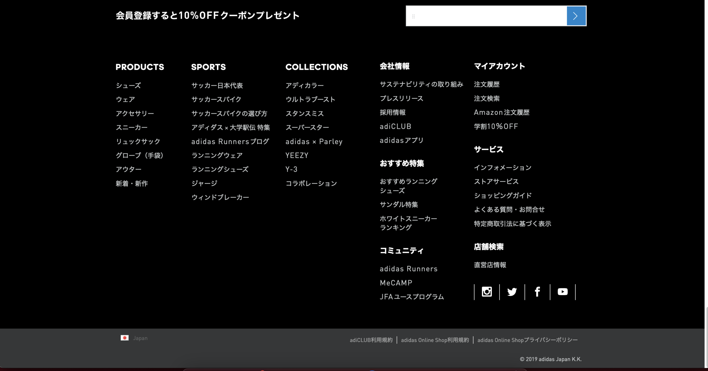Select YEEZY in the collections list
The height and width of the screenshot is (371, 708).
[x=297, y=155]
